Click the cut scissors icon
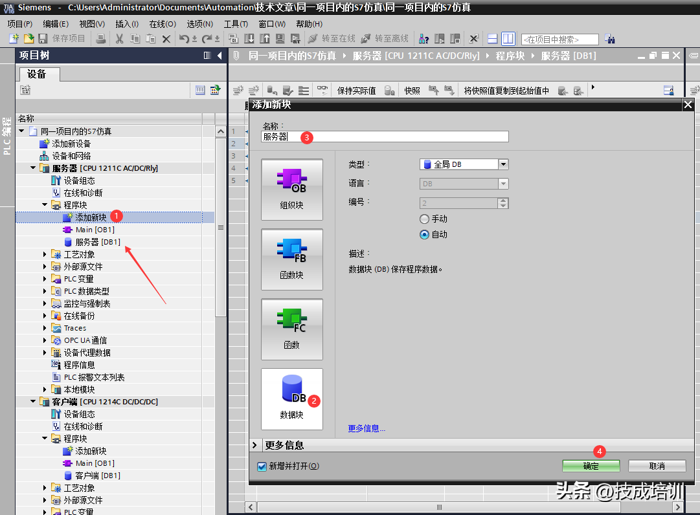 tap(119, 39)
